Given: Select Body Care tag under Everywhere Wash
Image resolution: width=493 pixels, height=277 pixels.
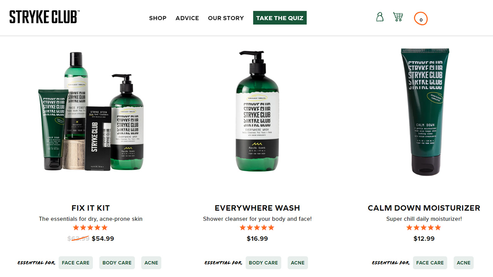Looking at the screenshot, I should pos(263,263).
